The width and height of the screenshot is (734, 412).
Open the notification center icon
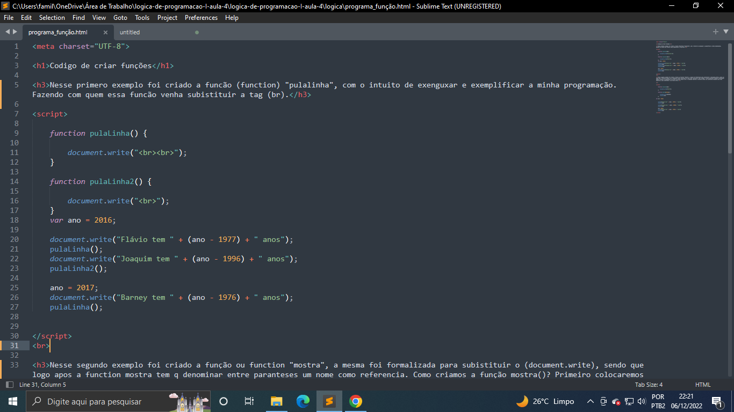click(717, 401)
